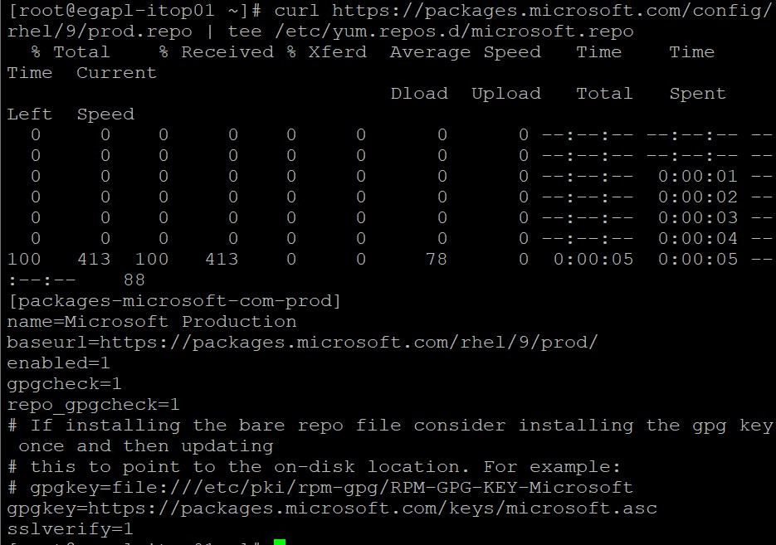Click the 0:00:05 total time value
The width and height of the screenshot is (776, 545).
pyautogui.click(x=593, y=259)
